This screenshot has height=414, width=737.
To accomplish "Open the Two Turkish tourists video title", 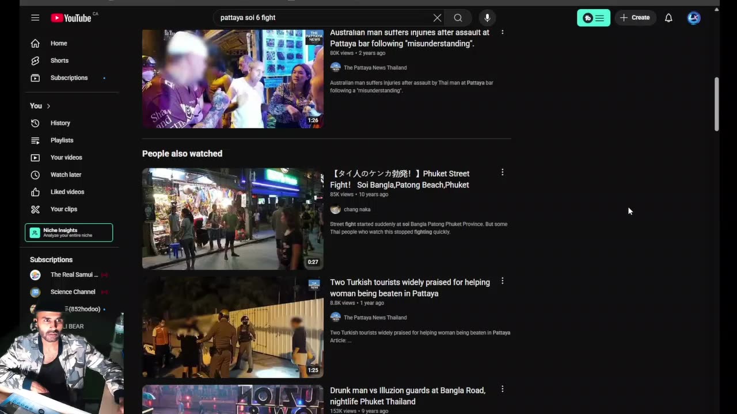I will [x=410, y=288].
